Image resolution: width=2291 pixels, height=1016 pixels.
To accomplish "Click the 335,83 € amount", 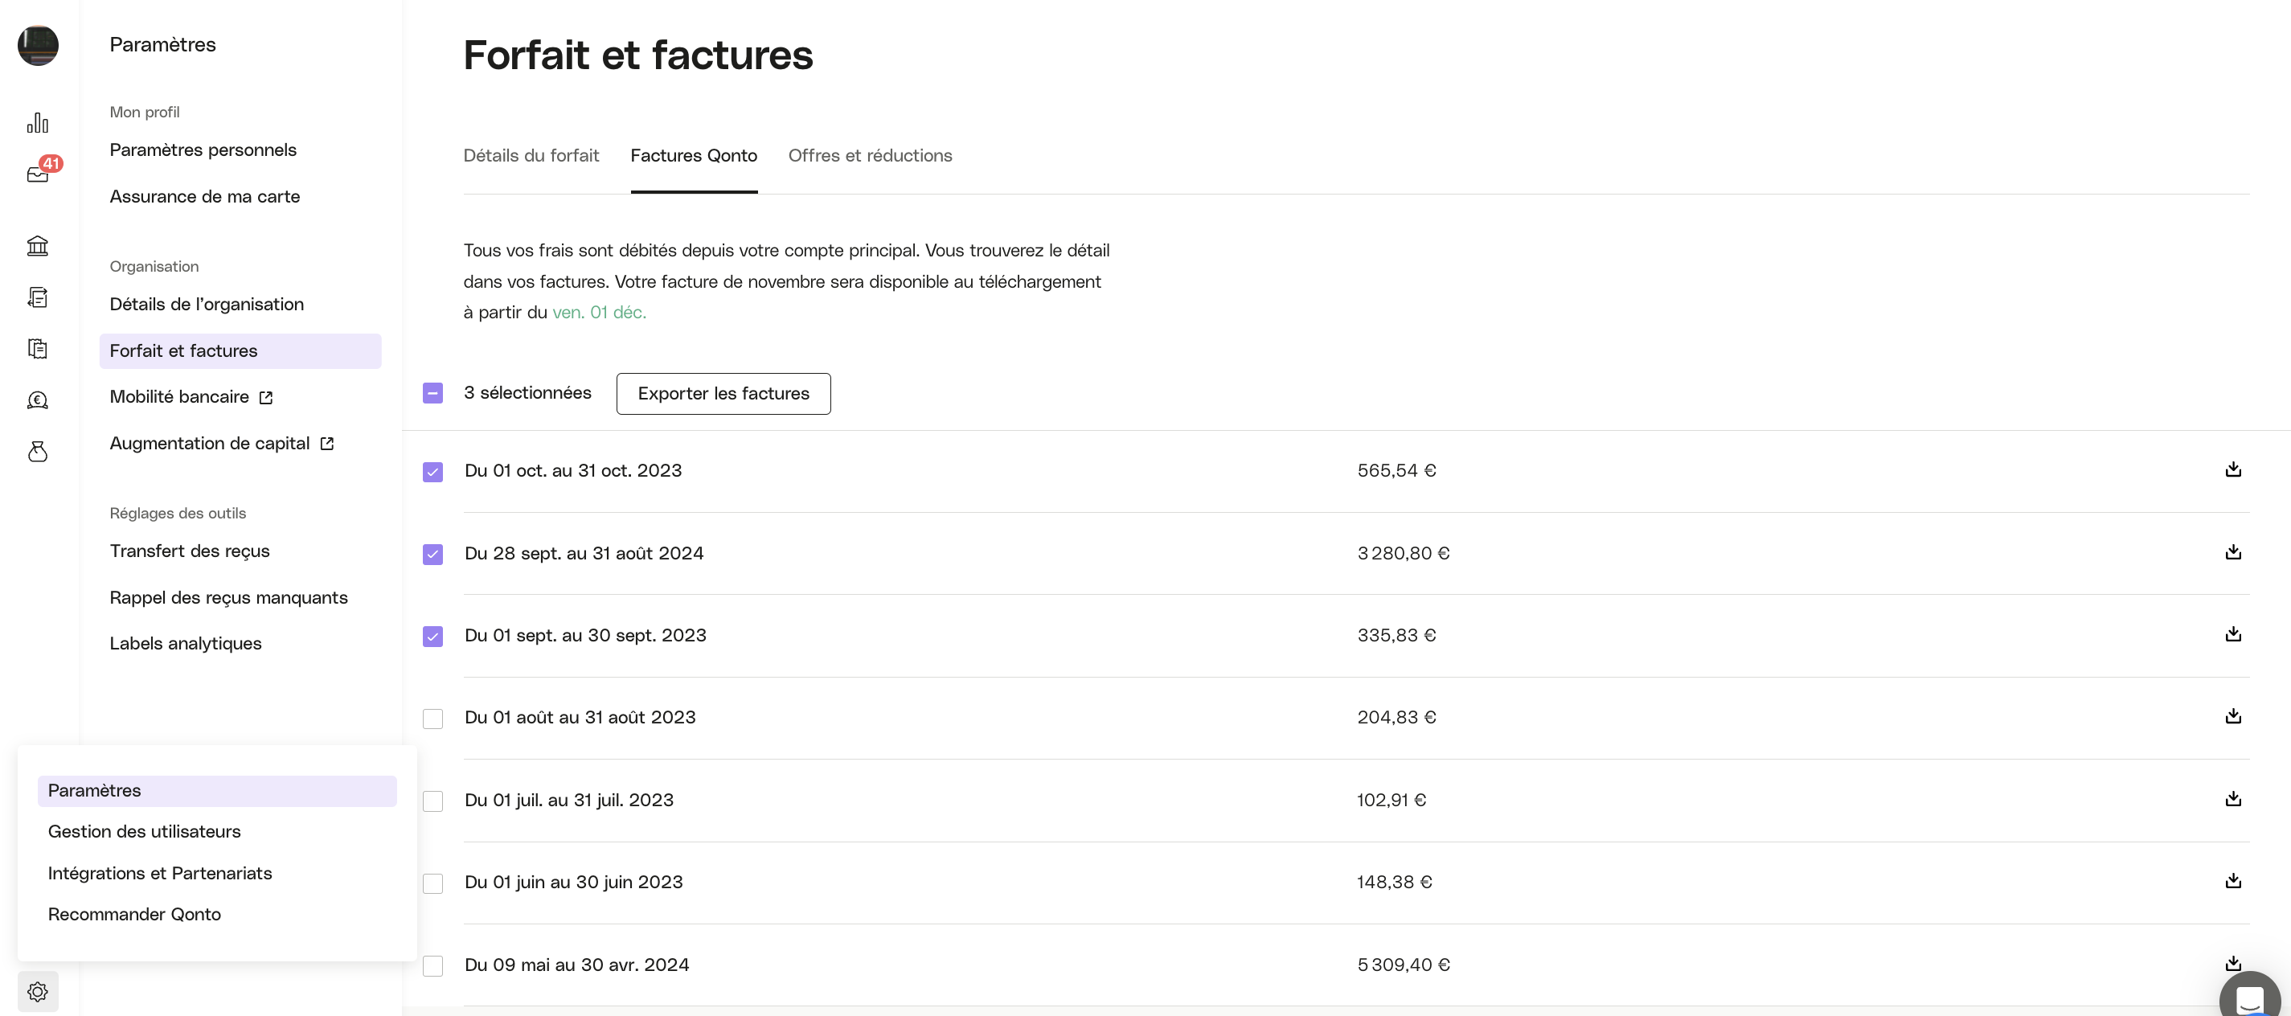I will pyautogui.click(x=1396, y=635).
